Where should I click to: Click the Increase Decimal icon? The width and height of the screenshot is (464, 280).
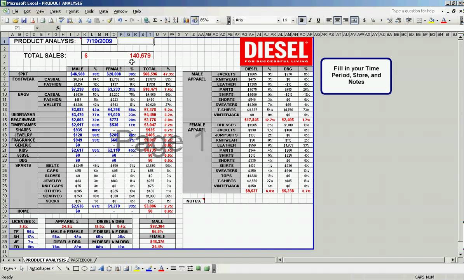(390, 20)
